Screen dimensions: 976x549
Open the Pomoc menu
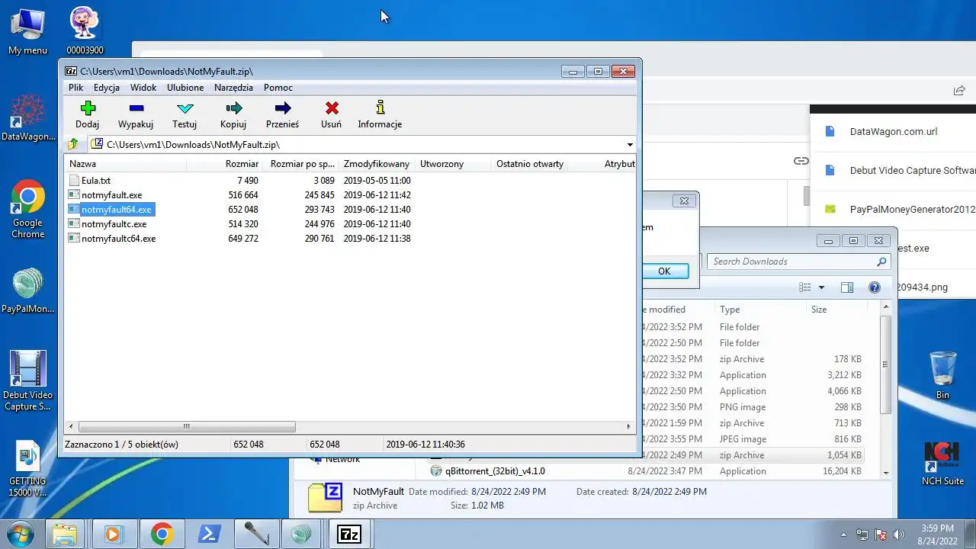(x=278, y=88)
